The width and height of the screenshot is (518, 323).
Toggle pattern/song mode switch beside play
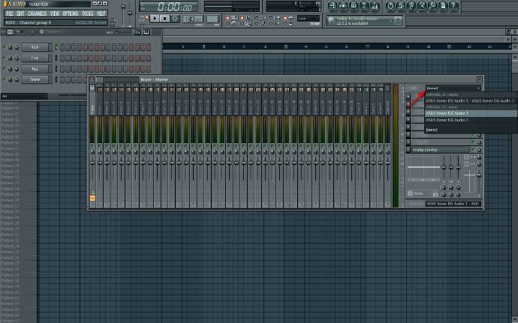pyautogui.click(x=146, y=19)
